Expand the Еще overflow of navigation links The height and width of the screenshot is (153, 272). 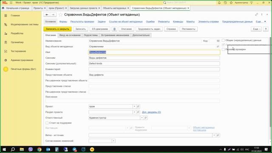coord(261,22)
